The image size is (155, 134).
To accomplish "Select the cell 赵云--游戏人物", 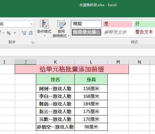I will pos(55,112).
